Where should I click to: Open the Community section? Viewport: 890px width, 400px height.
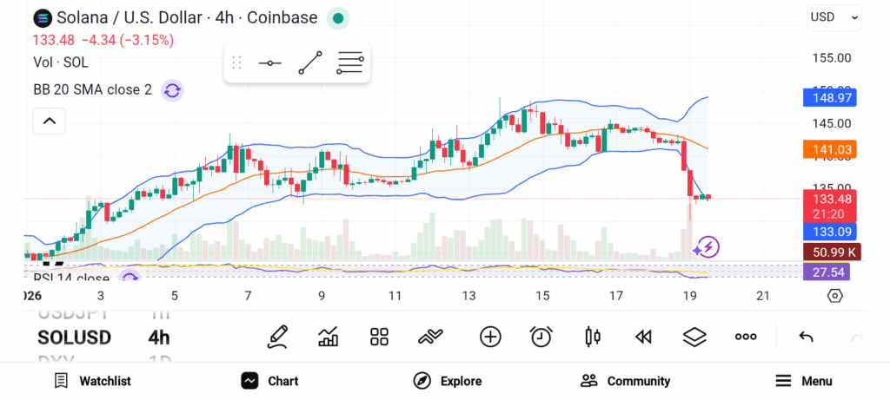pos(625,381)
